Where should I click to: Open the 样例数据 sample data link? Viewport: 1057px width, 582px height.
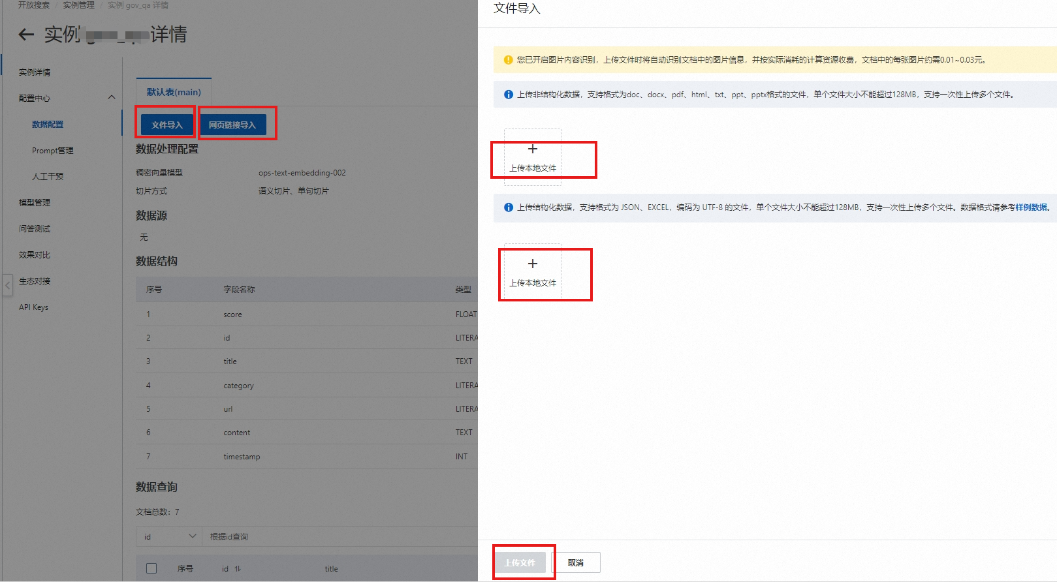[x=1032, y=207]
